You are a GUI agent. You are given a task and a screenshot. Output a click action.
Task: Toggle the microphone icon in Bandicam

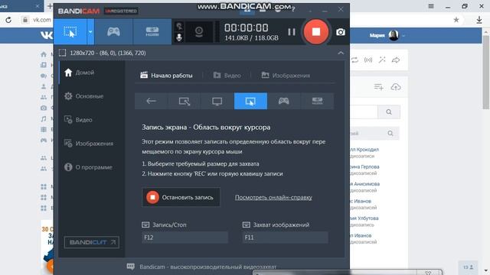(179, 37)
